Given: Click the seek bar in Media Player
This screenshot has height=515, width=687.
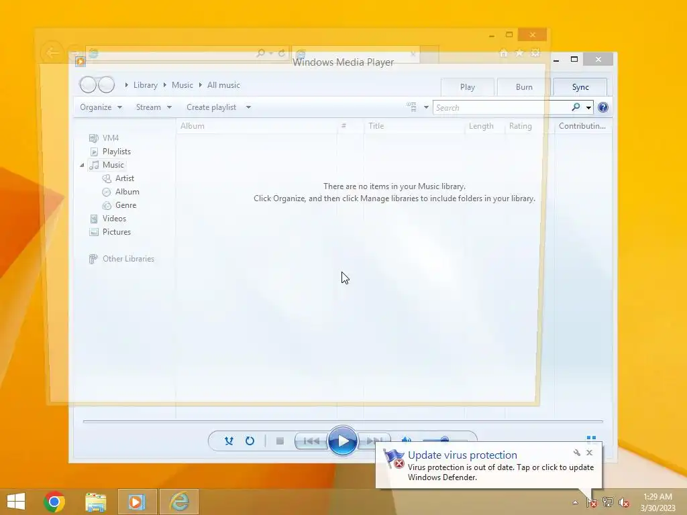Looking at the screenshot, I should [x=343, y=421].
